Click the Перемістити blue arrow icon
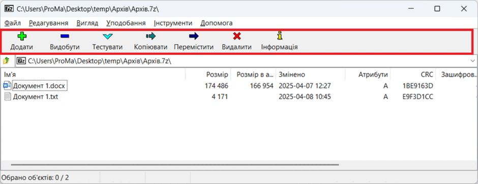 194,37
